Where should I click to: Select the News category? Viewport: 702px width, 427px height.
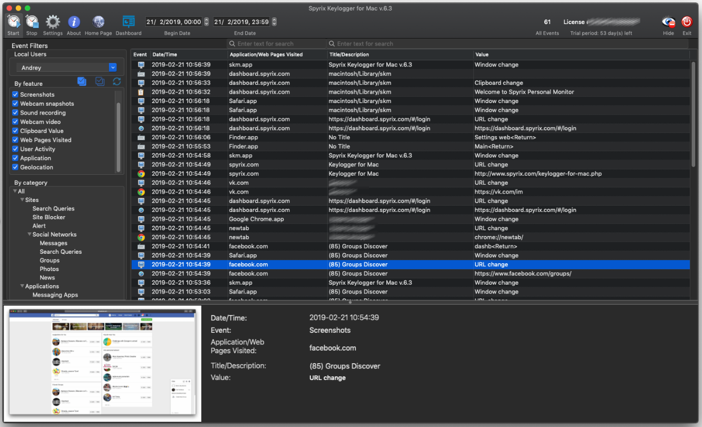(x=47, y=278)
